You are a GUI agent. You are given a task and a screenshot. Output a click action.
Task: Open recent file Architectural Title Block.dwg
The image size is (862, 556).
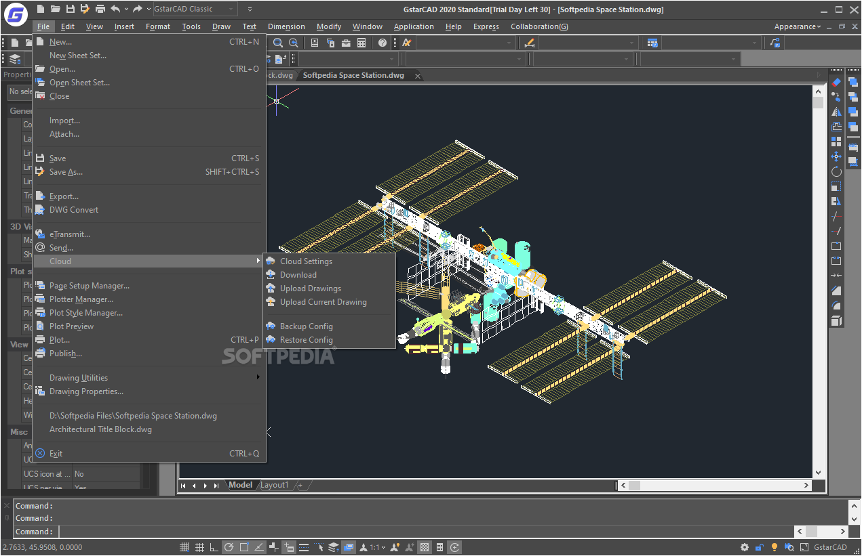(x=149, y=429)
